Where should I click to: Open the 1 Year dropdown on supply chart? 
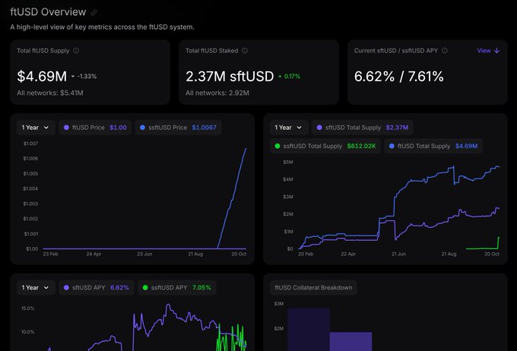(x=288, y=128)
